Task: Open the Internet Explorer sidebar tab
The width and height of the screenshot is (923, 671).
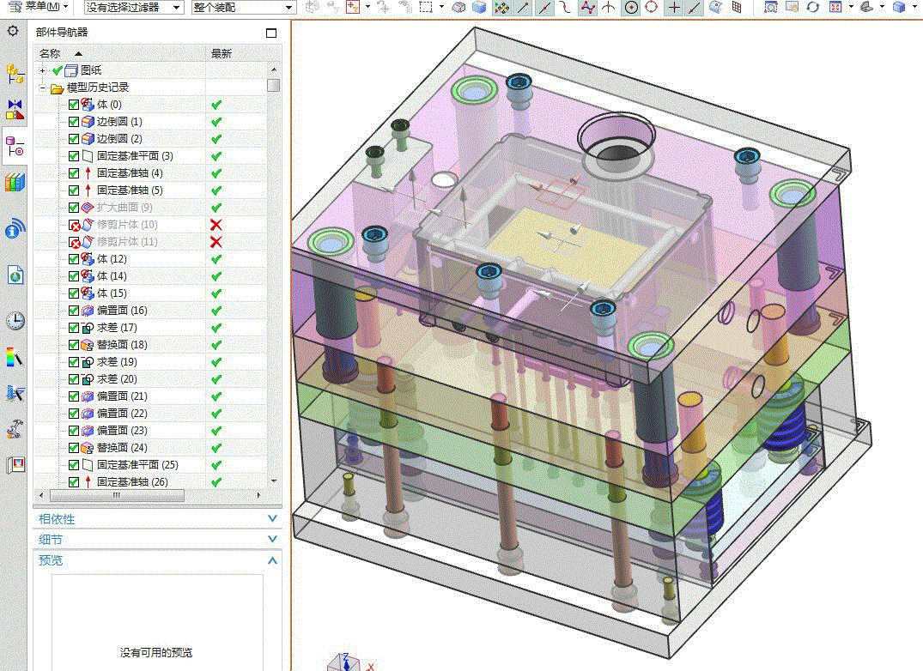Action: [15, 275]
